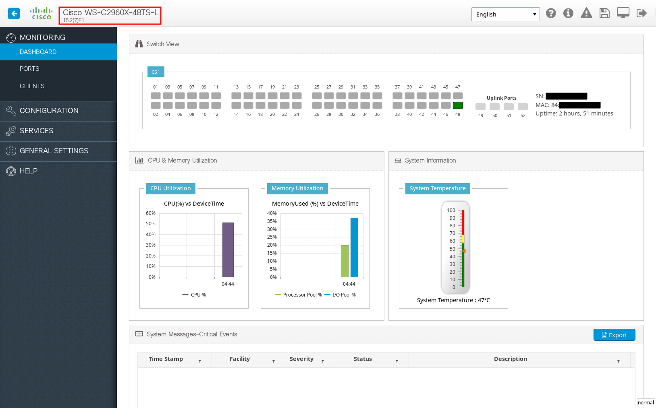The height and width of the screenshot is (408, 656).
Task: Click the blue I/O Pool bar
Action: (x=354, y=247)
